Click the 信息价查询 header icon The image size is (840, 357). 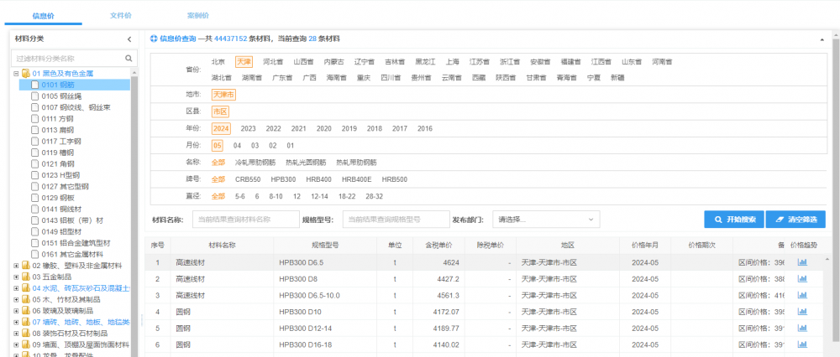(154, 39)
